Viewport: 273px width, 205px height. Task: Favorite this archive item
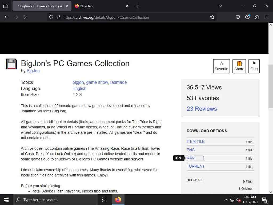[x=222, y=66]
